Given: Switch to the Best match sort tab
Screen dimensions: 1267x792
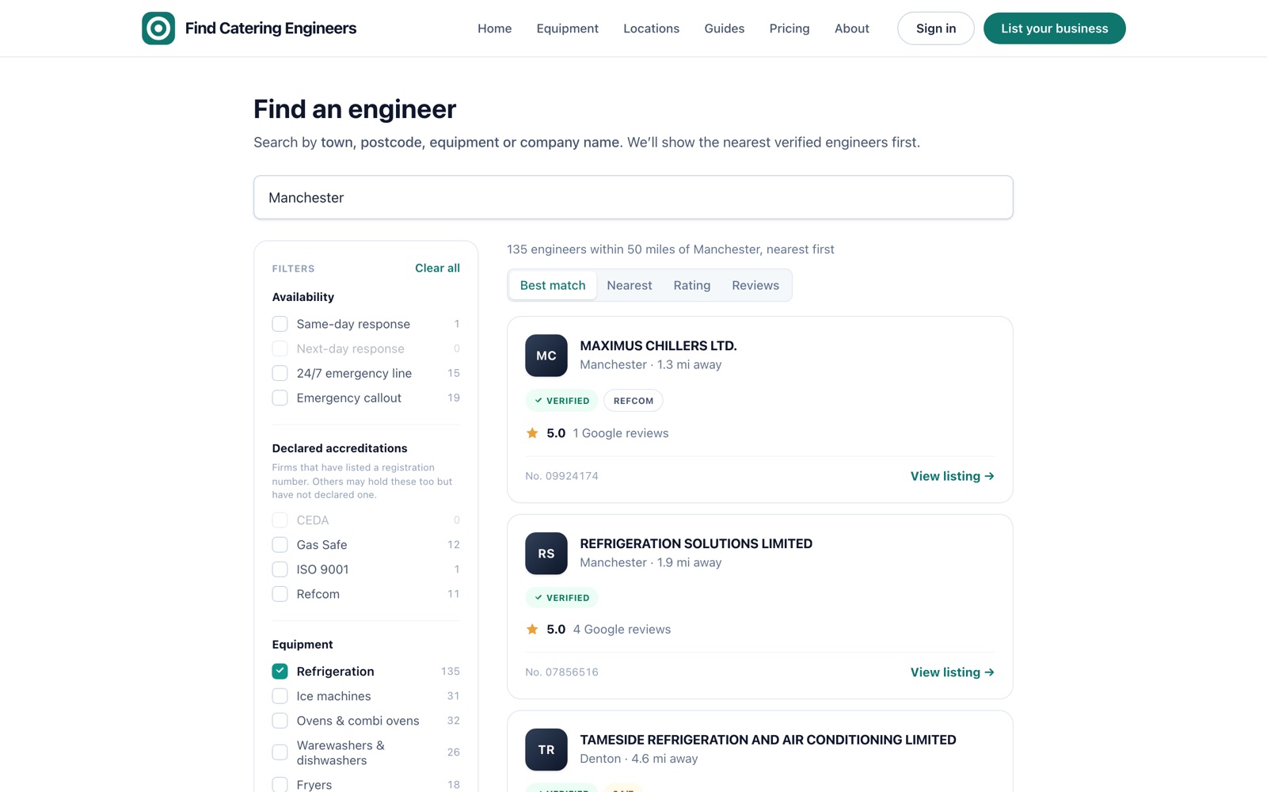Looking at the screenshot, I should pyautogui.click(x=553, y=285).
